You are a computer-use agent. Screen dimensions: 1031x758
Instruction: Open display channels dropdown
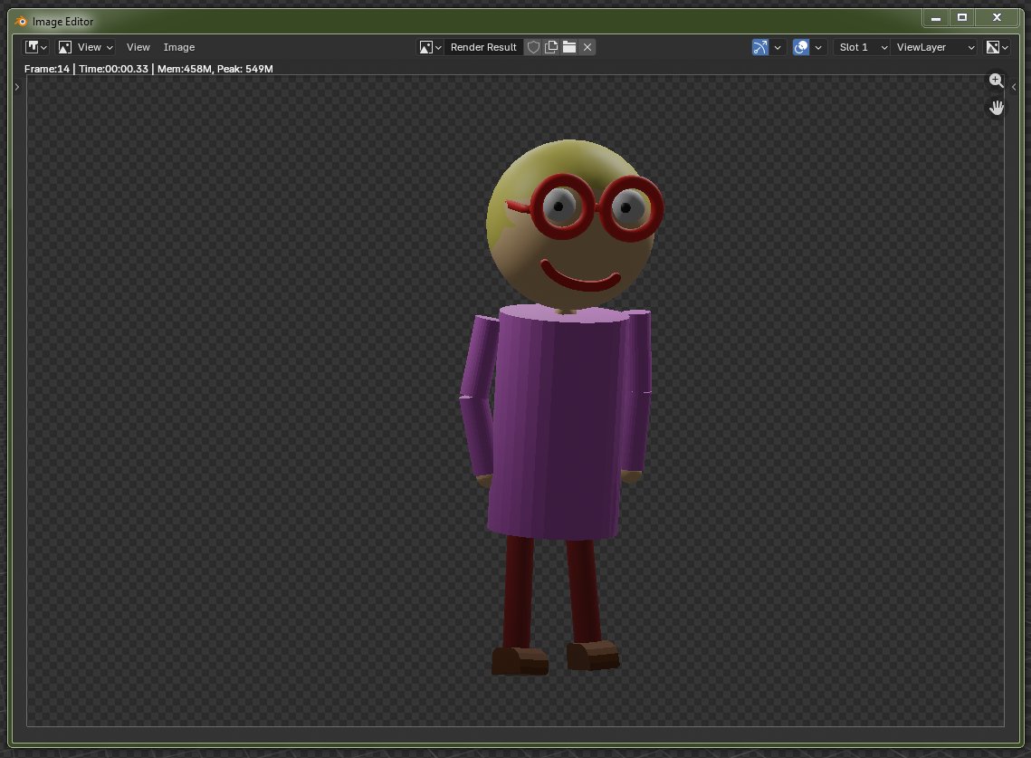tap(997, 47)
